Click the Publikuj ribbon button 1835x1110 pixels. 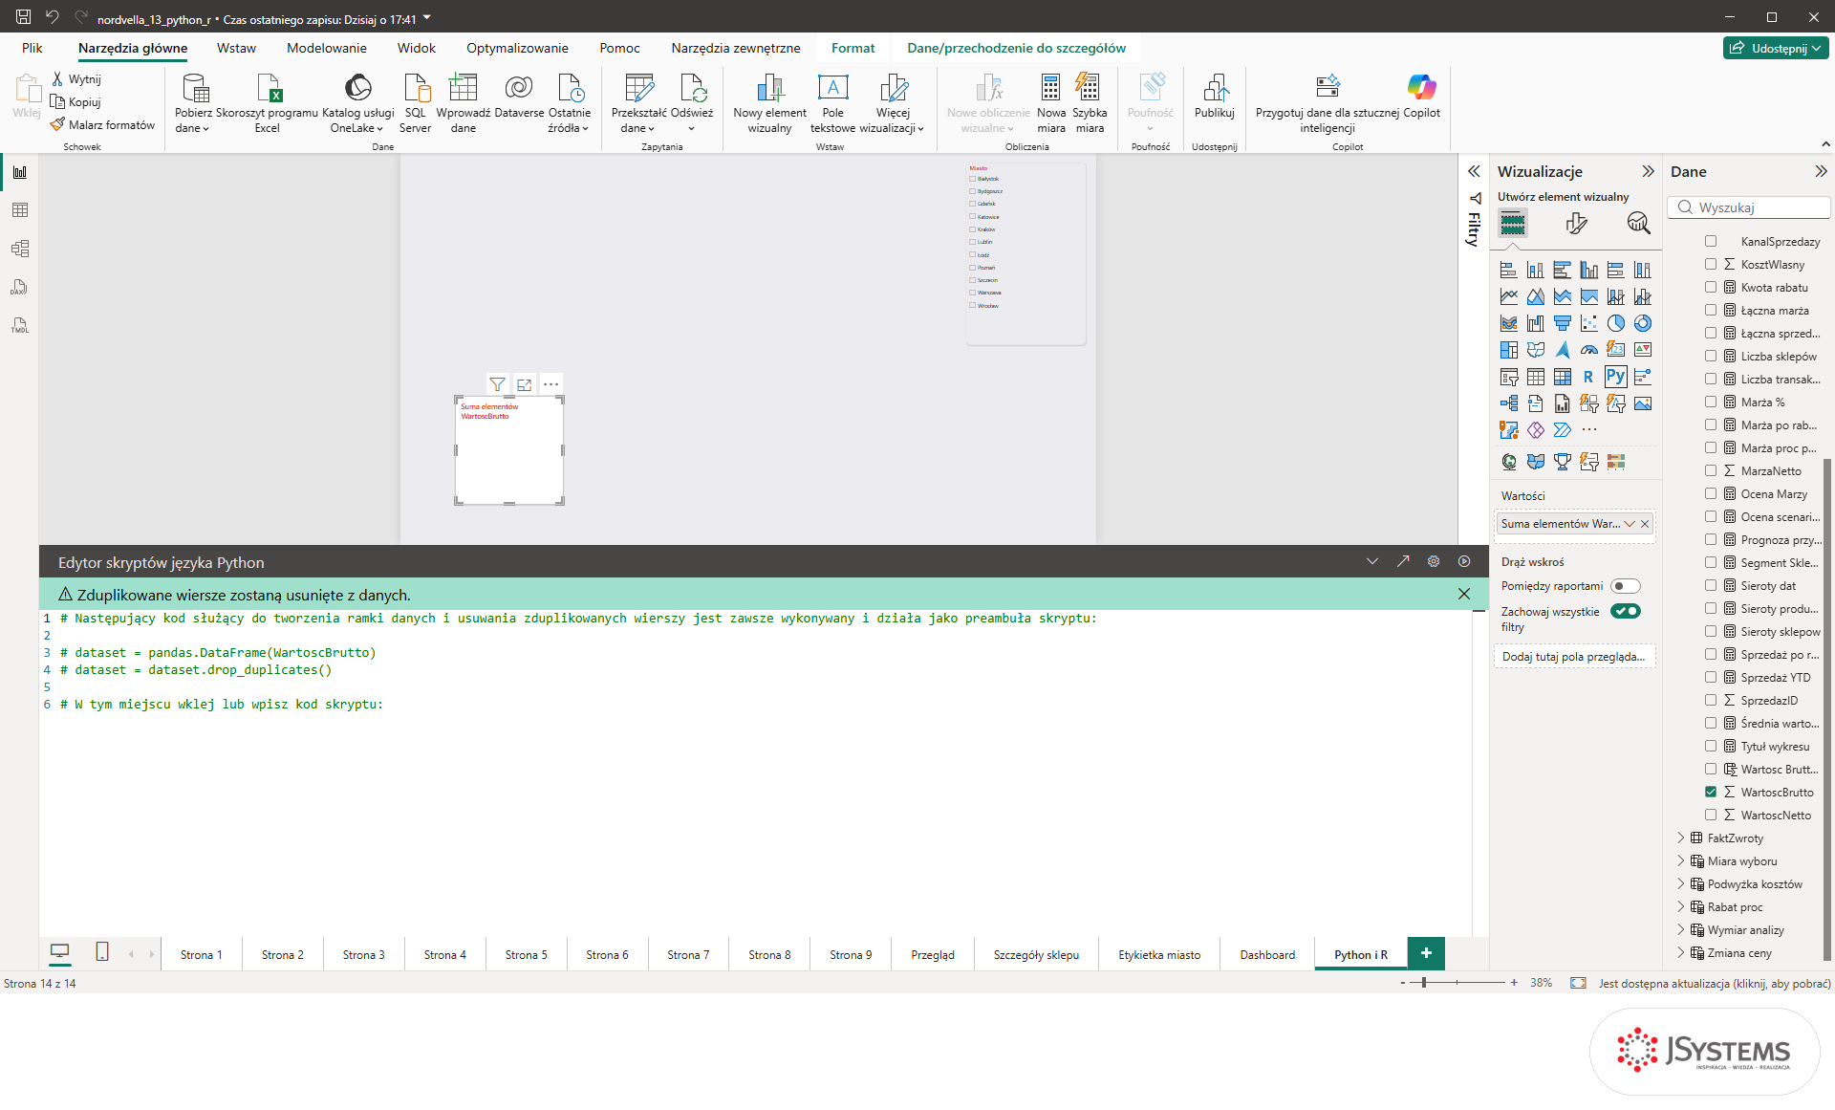tap(1214, 96)
